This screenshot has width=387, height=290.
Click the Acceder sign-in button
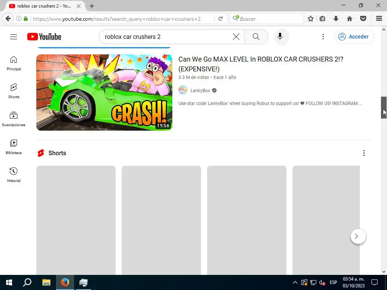(x=354, y=37)
